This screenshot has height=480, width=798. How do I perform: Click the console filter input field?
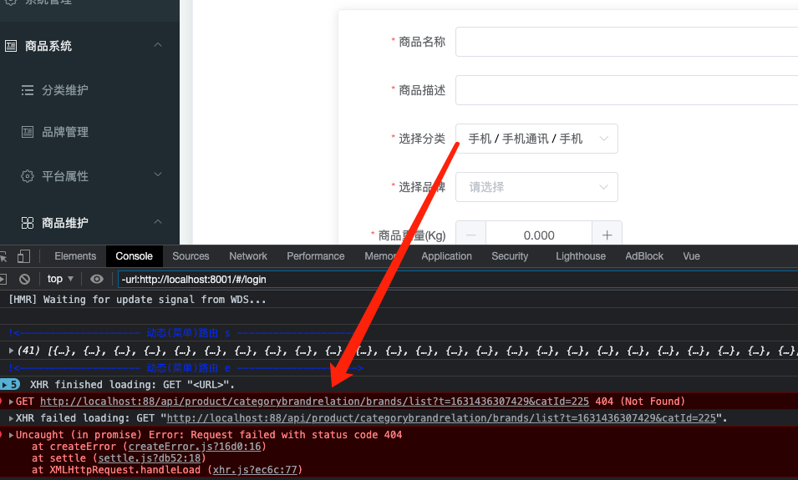tap(458, 279)
